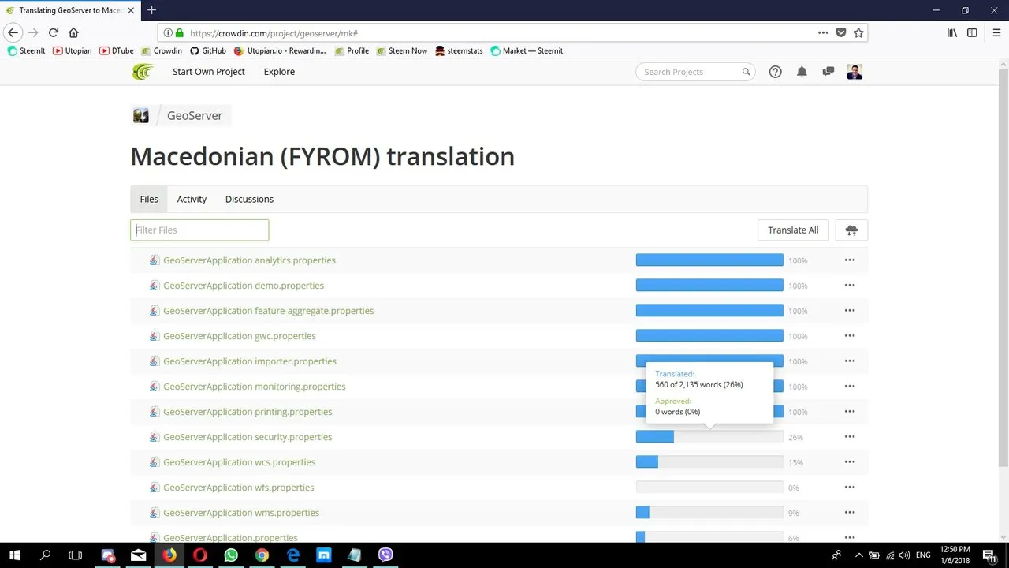Open GeoServerApplication security.properties file

(248, 437)
